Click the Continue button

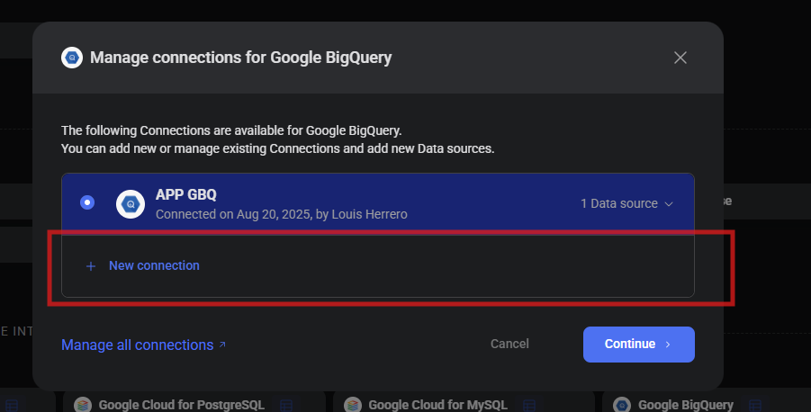click(639, 345)
